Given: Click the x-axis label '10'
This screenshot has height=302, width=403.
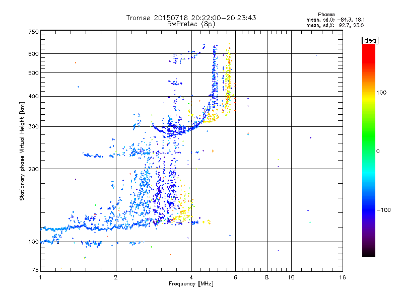Looking at the screenshot, I should pyautogui.click(x=291, y=277).
